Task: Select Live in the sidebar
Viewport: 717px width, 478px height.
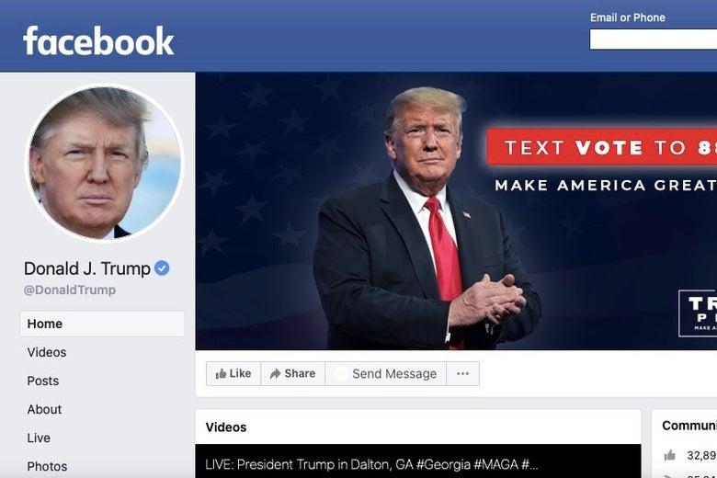Action: [39, 438]
